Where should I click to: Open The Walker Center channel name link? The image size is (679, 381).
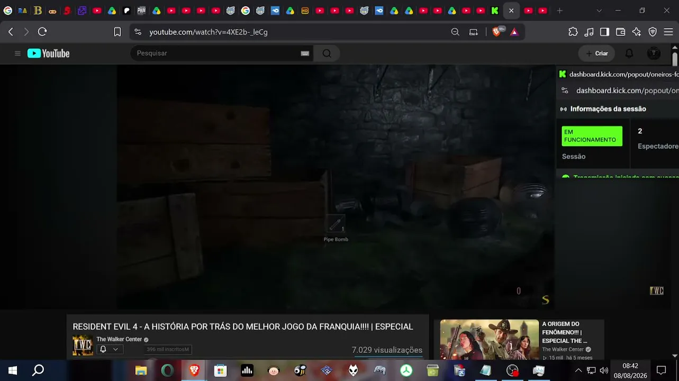tap(119, 339)
